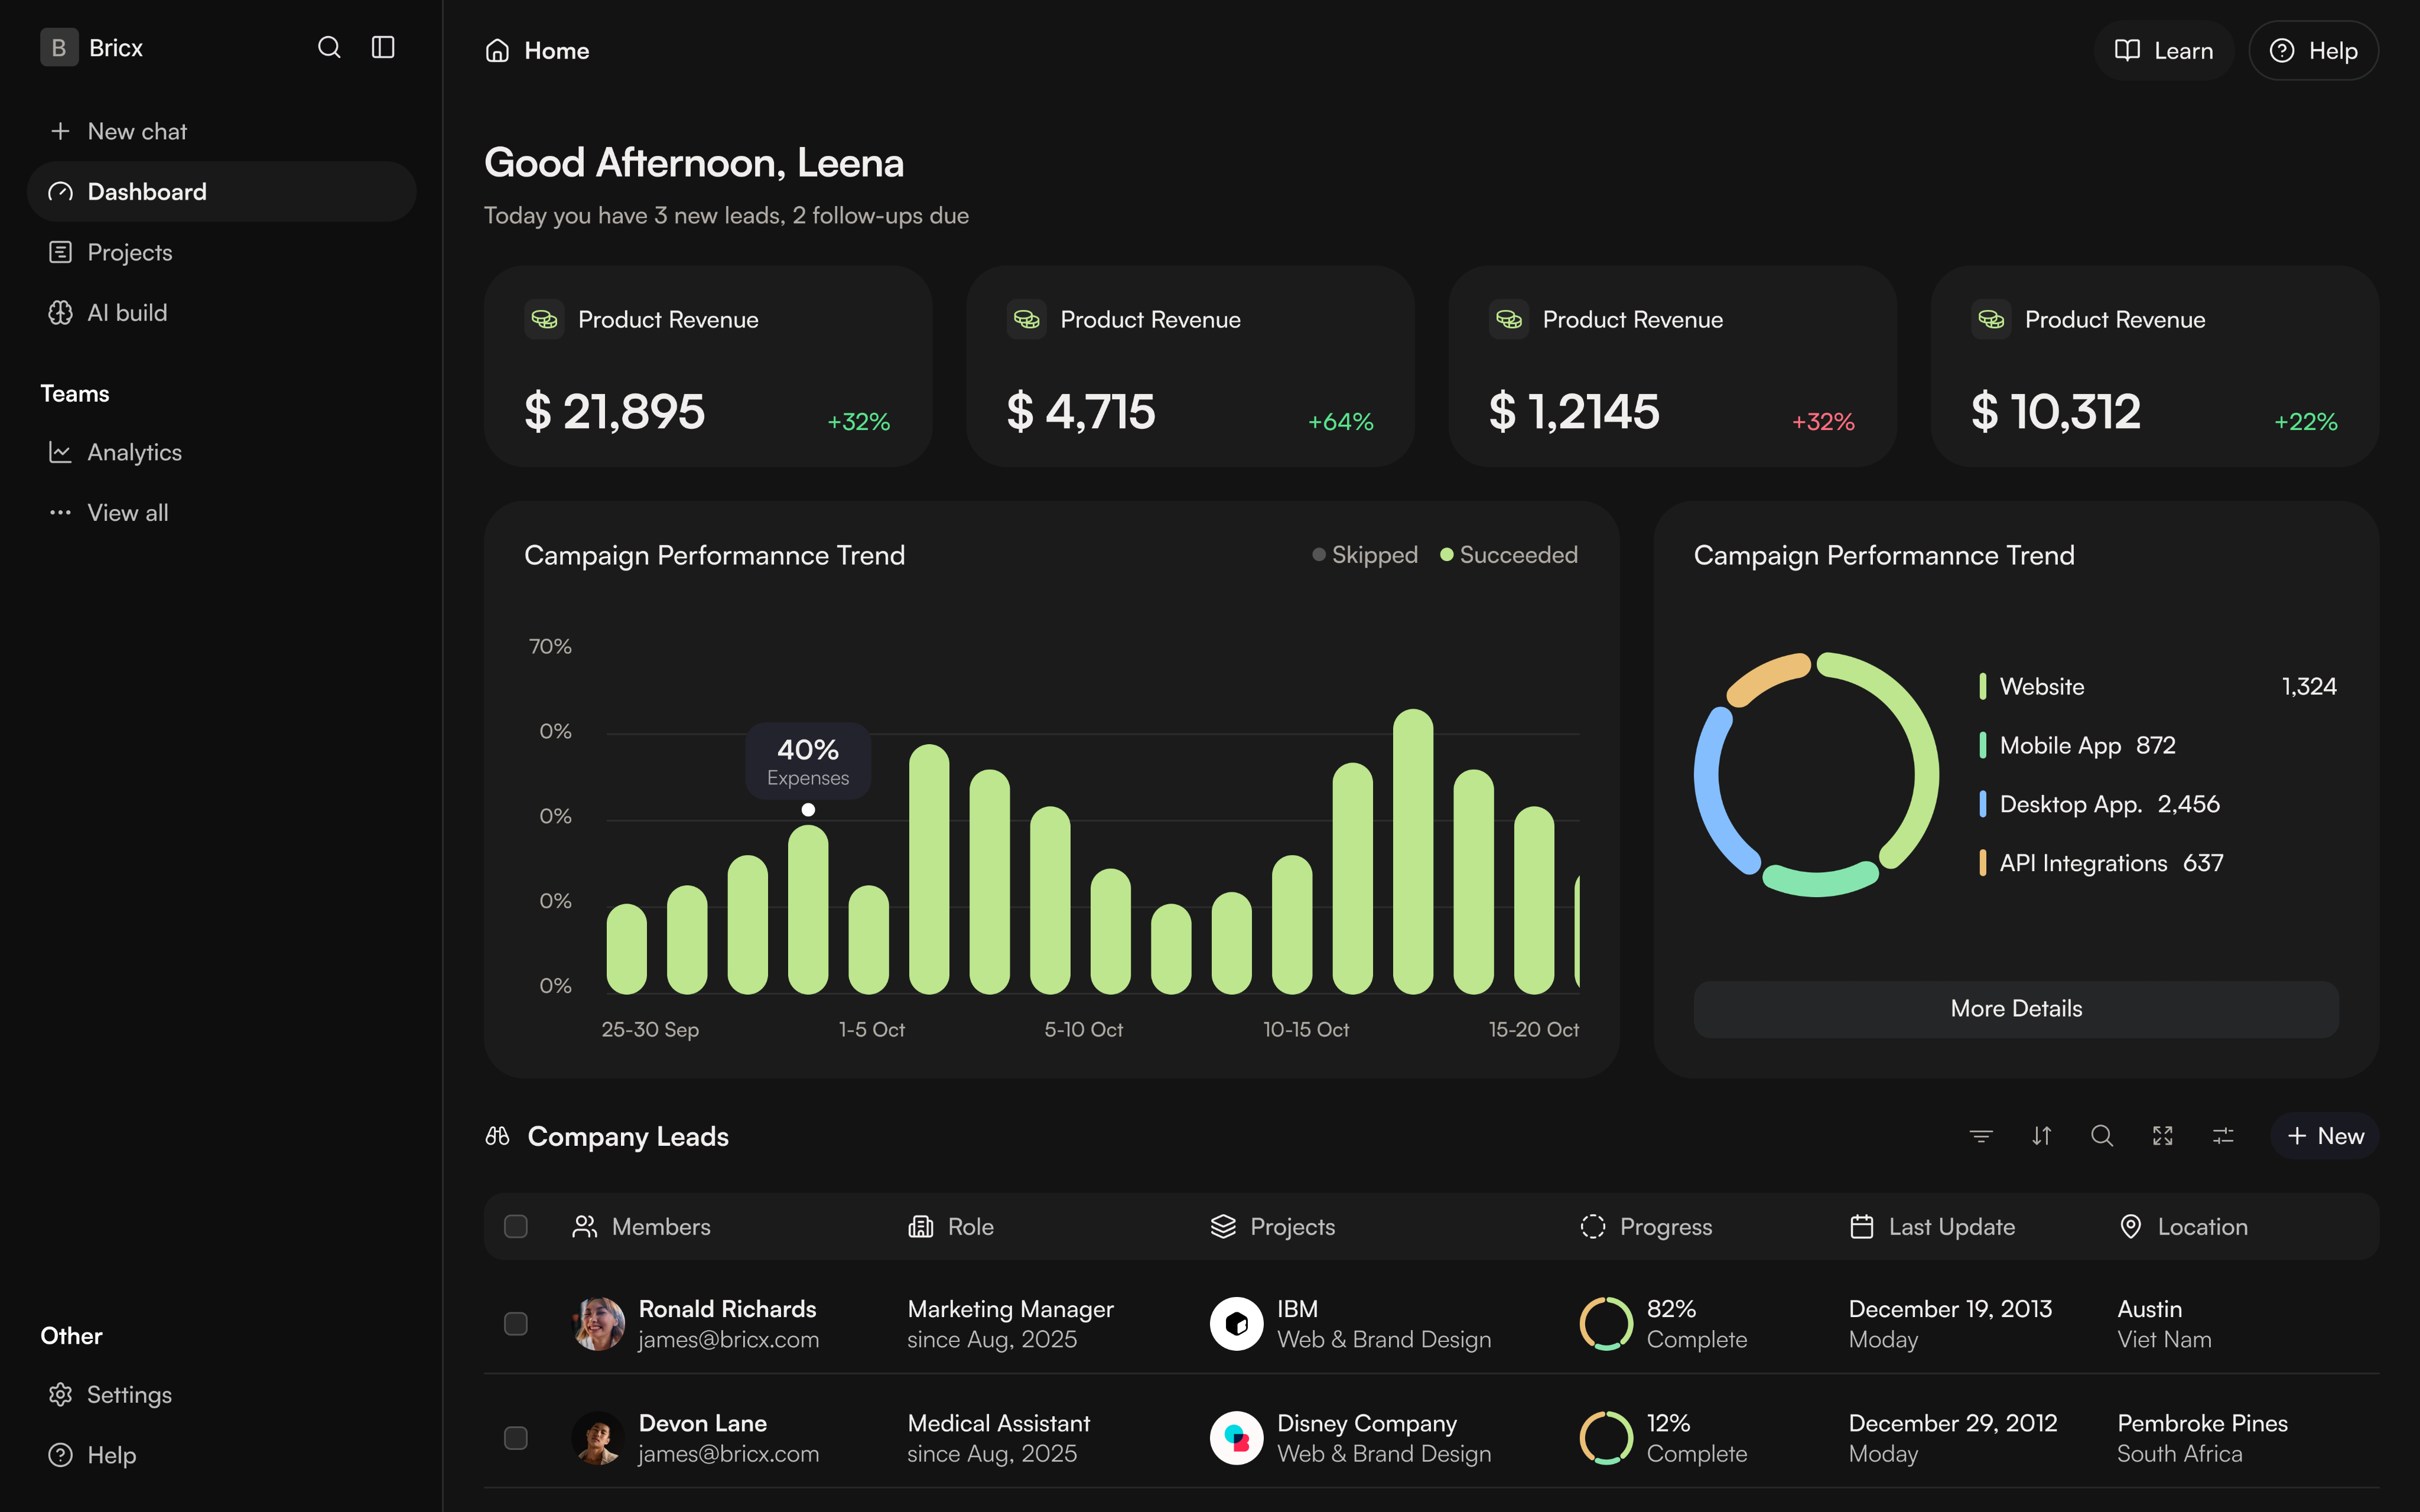Click the Disney Company project logo
Image resolution: width=2420 pixels, height=1512 pixels.
[x=1237, y=1438]
